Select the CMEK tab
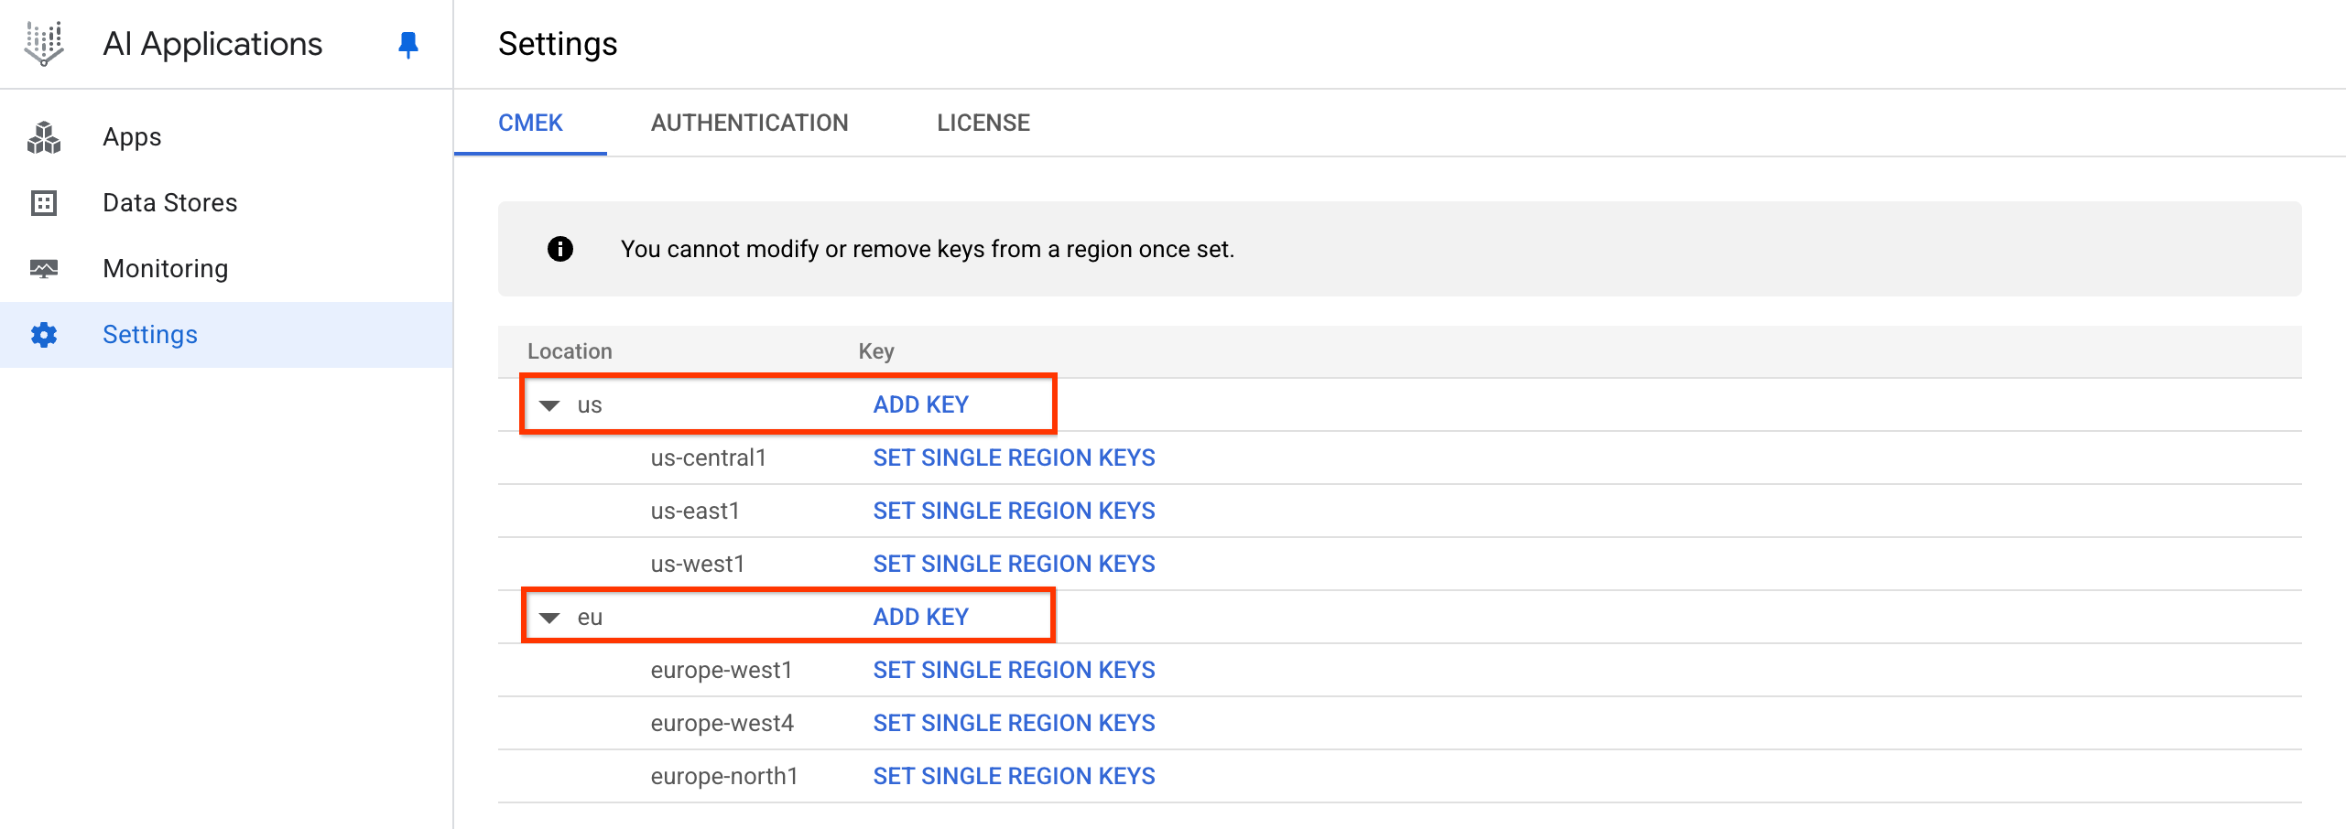Screen dimensions: 2346x829 530,123
